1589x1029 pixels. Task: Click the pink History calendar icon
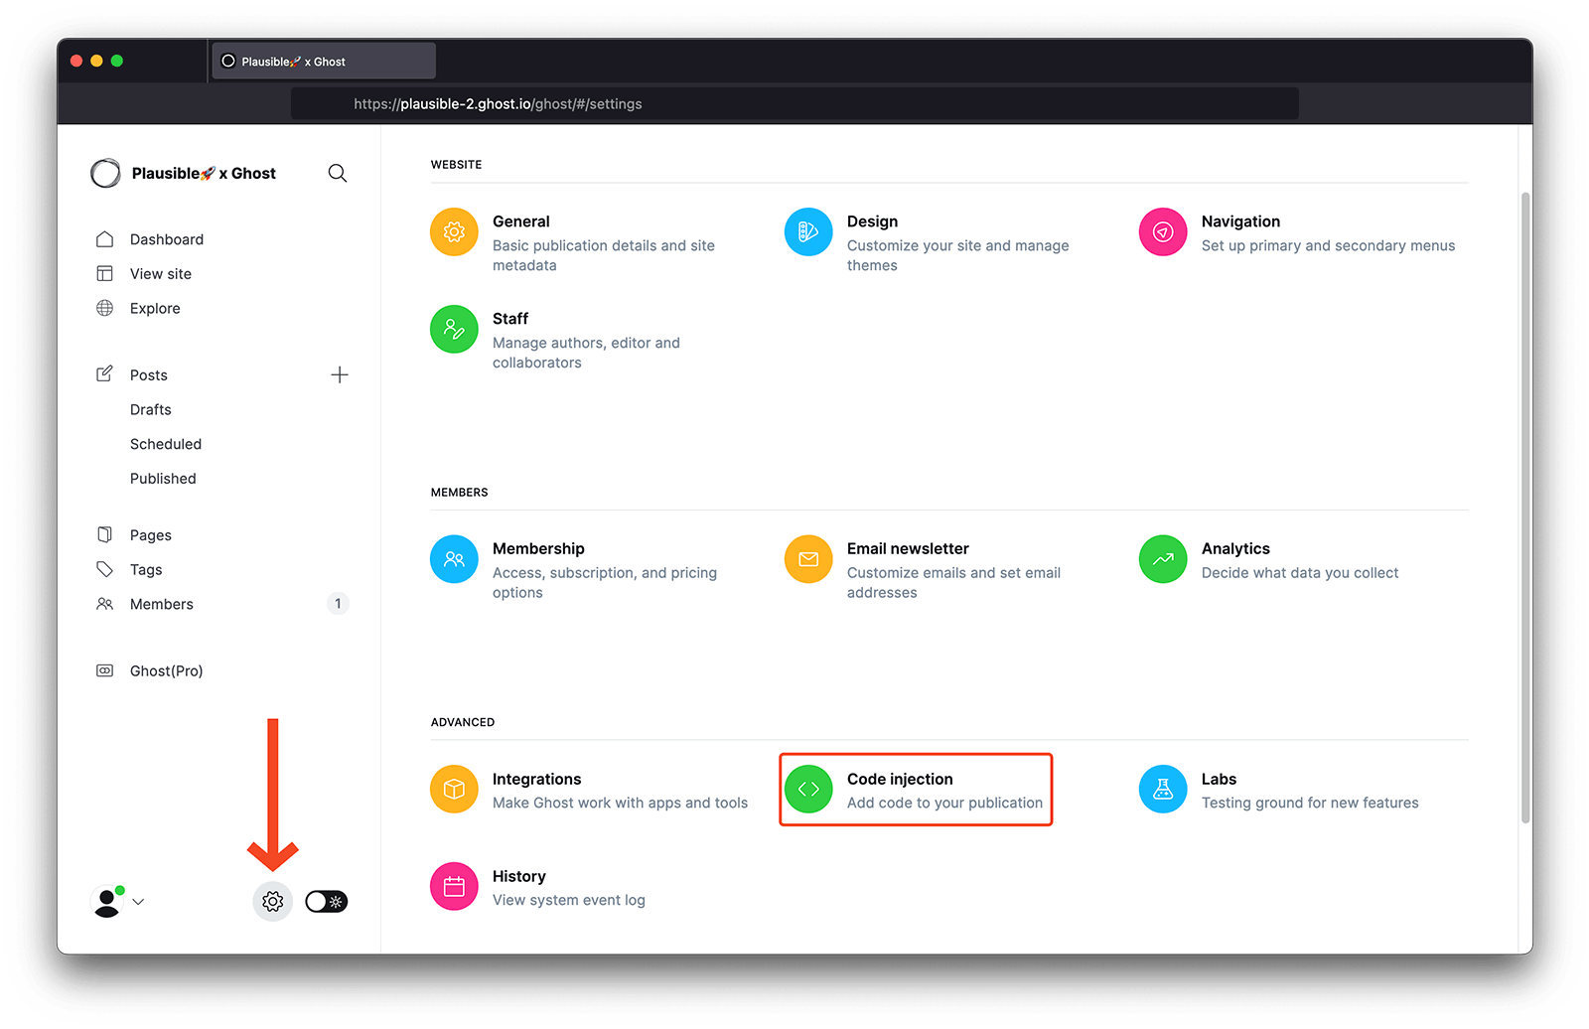(x=454, y=886)
